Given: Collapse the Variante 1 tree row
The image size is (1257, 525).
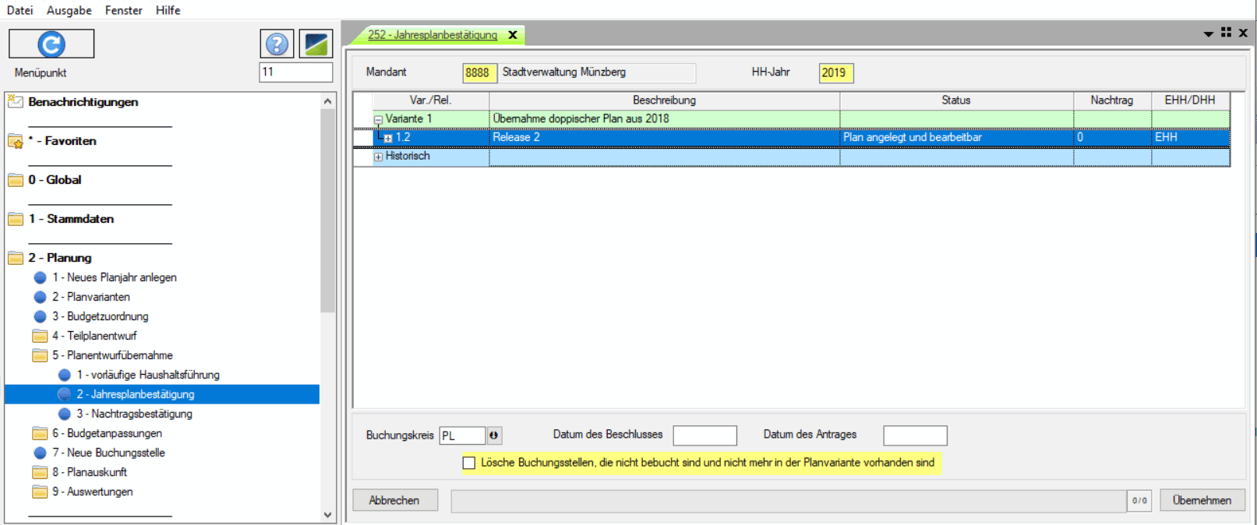Looking at the screenshot, I should click(378, 120).
